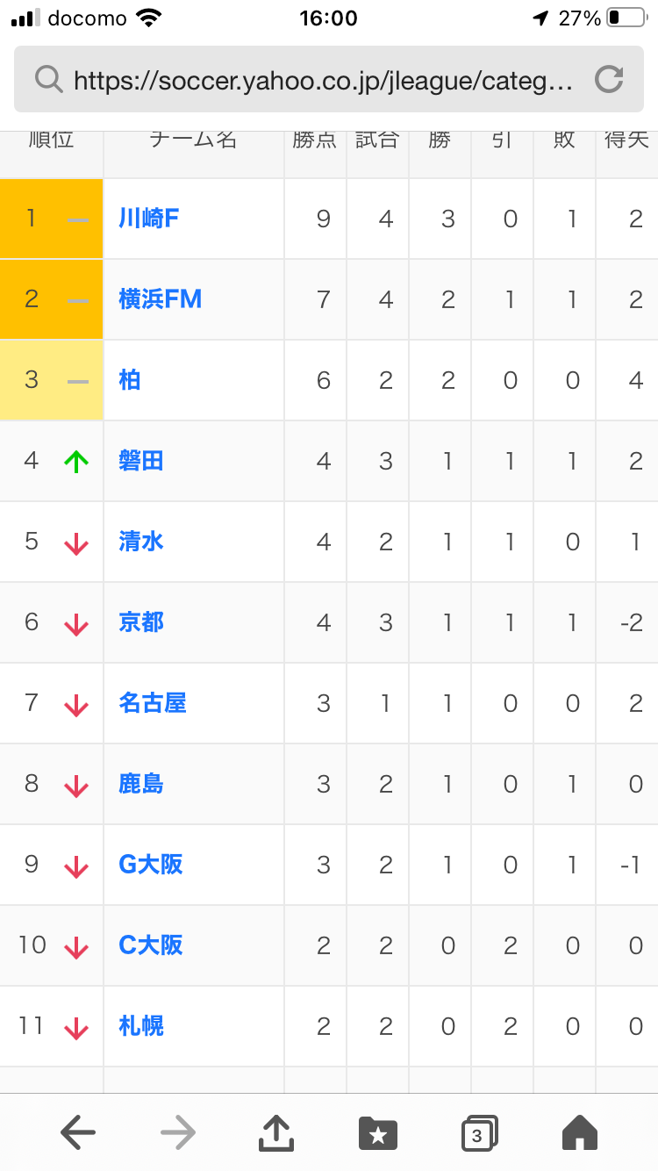658x1171 pixels.
Task: Select the 柏 team link
Action: click(x=130, y=380)
